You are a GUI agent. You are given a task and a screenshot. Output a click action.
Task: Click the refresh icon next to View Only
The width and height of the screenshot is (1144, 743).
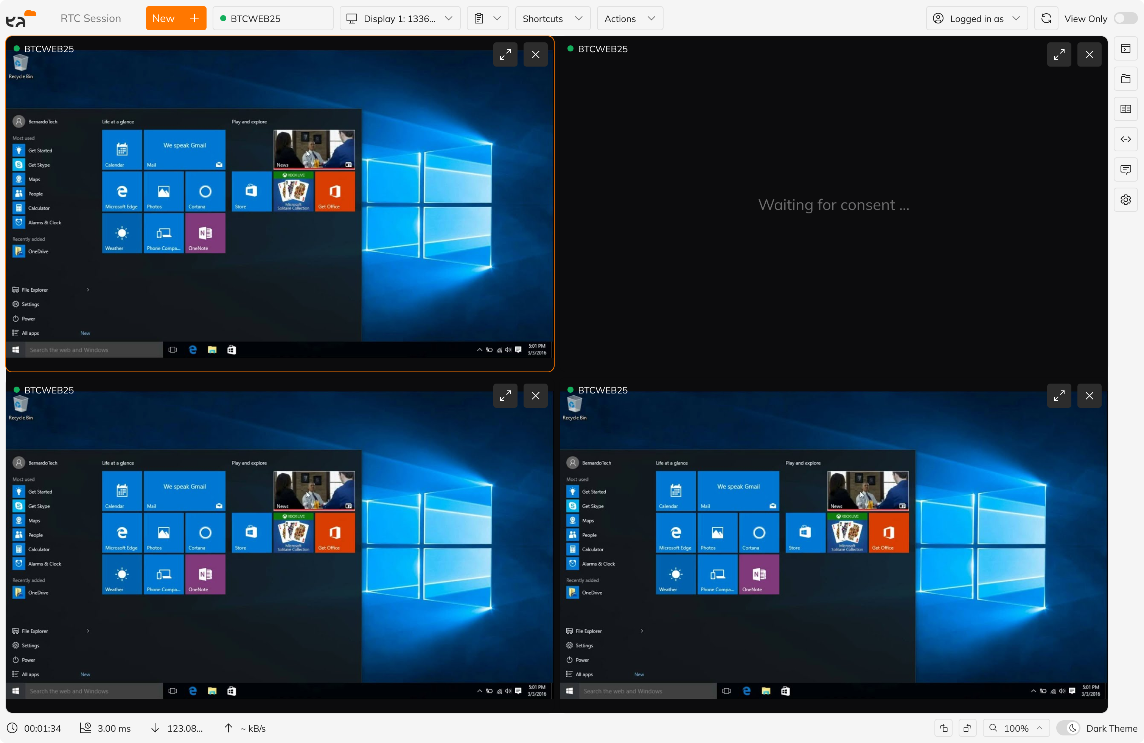1046,19
